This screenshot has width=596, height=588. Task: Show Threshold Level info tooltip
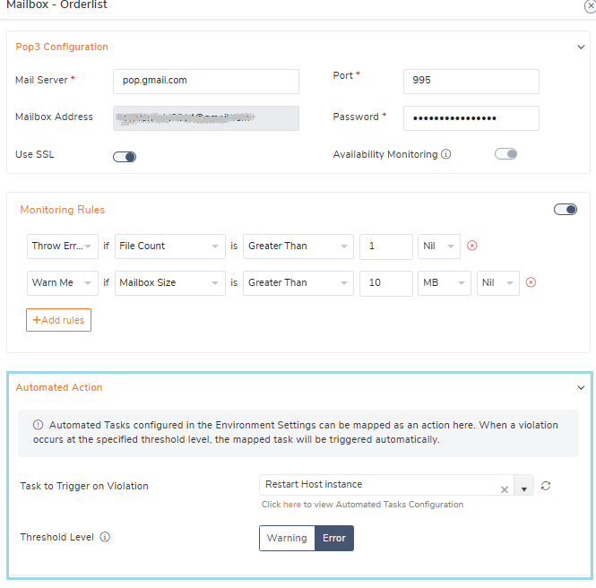(105, 538)
